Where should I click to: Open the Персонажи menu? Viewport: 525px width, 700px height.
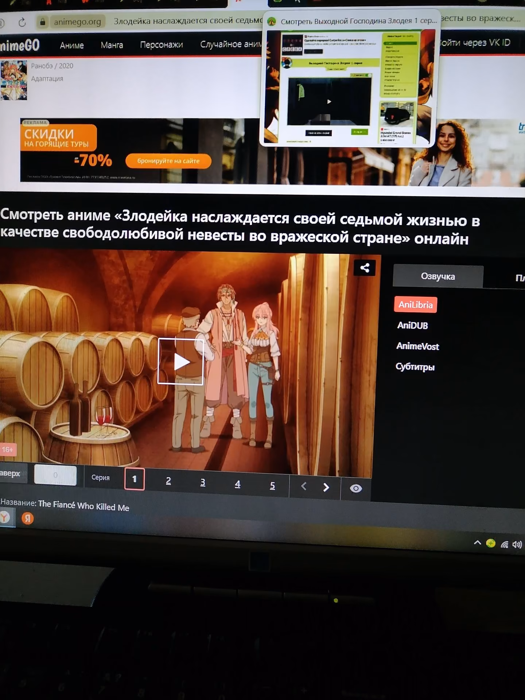(x=162, y=44)
